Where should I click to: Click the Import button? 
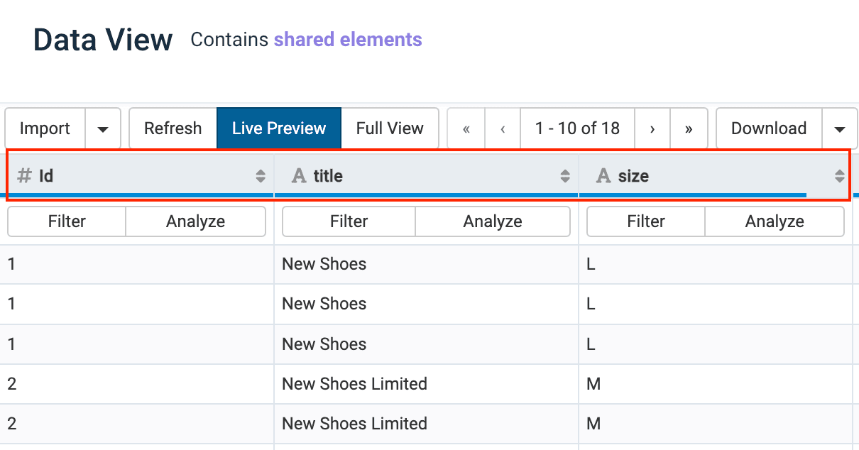(45, 128)
